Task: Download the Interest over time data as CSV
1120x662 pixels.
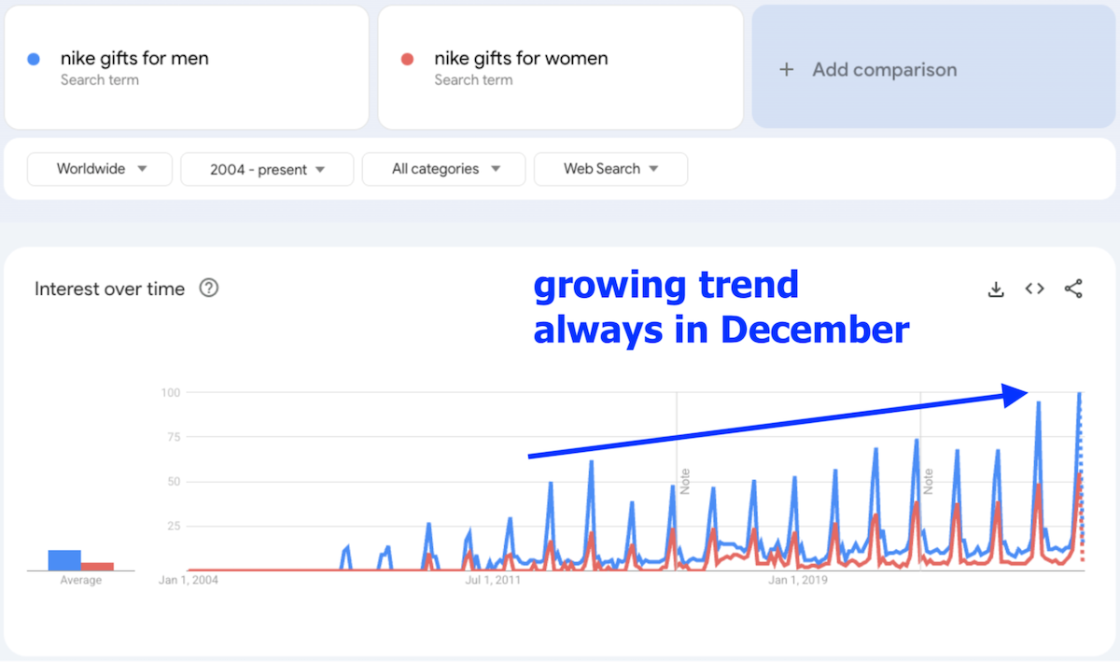Action: click(995, 289)
